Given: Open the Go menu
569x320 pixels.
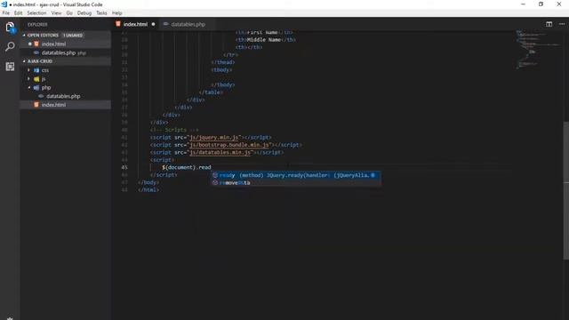Looking at the screenshot, I should coord(69,13).
